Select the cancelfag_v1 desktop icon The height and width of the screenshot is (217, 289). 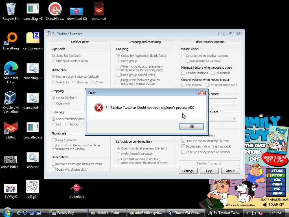pyautogui.click(x=33, y=11)
